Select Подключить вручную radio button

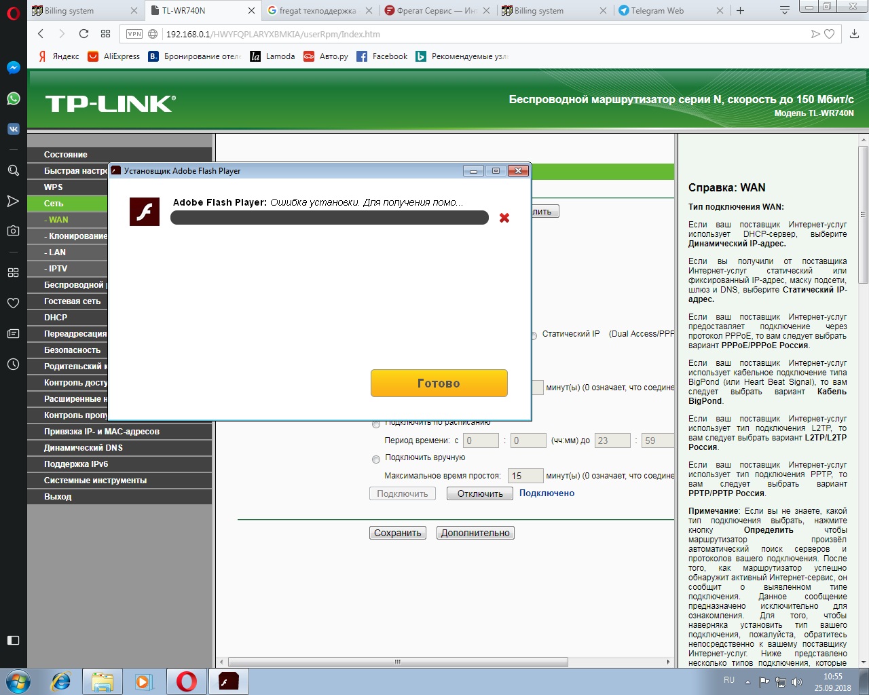pyautogui.click(x=376, y=459)
